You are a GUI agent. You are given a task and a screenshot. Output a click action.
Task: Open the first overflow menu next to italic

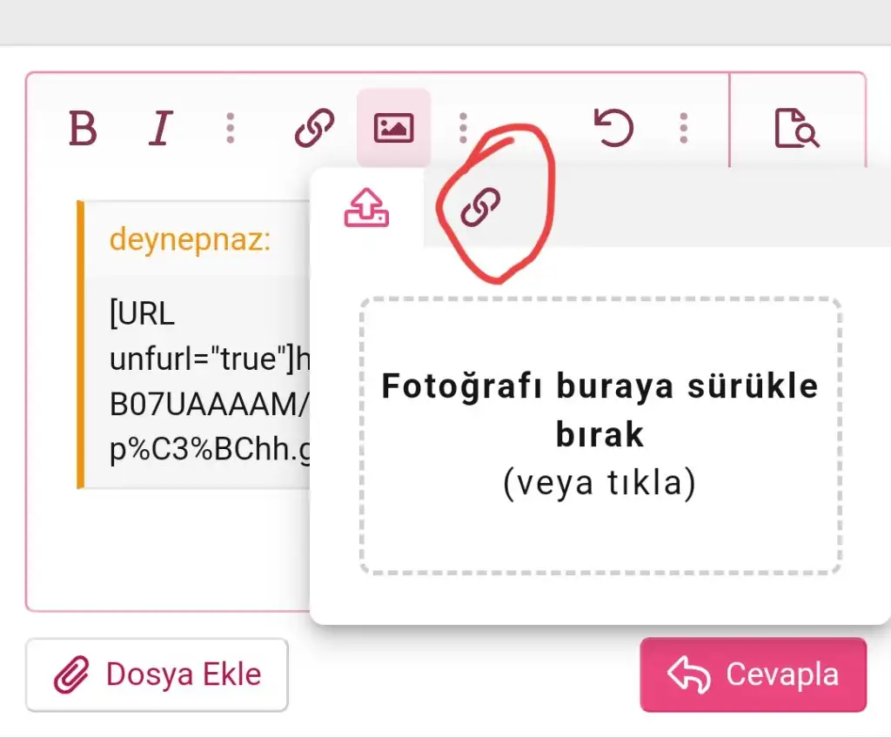pos(230,127)
